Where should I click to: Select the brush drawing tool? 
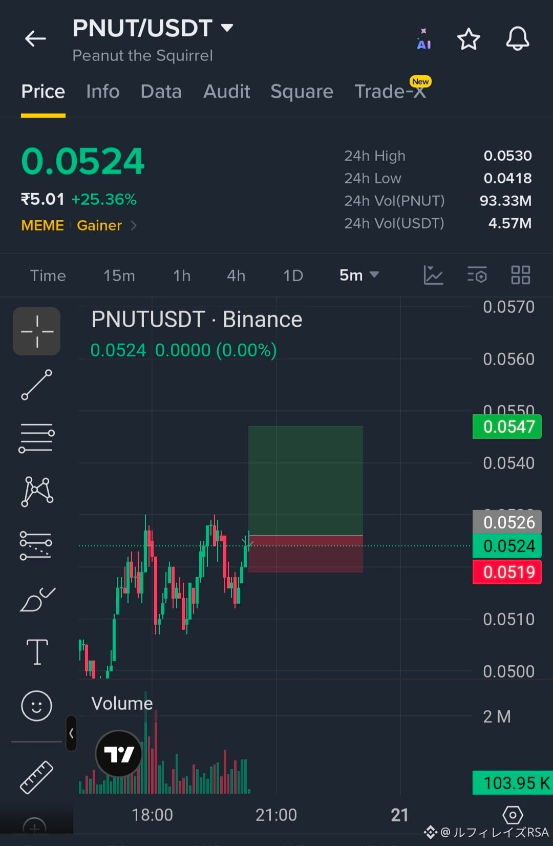pos(37,599)
